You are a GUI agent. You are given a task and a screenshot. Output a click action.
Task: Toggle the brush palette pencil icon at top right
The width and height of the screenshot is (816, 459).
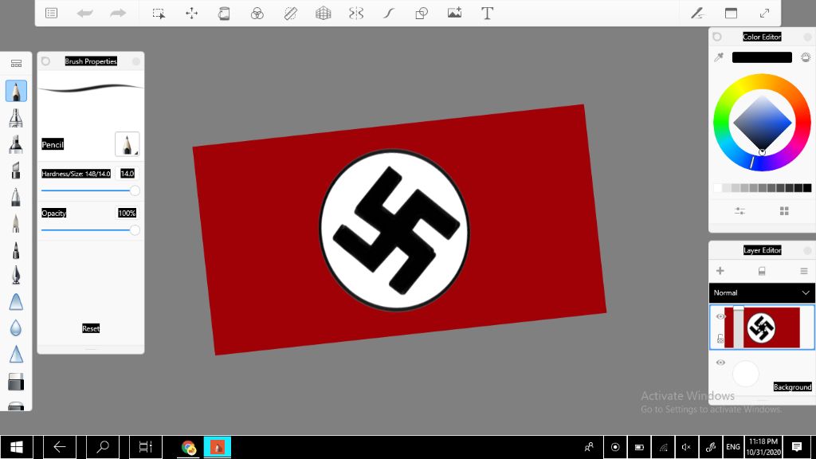tap(697, 13)
